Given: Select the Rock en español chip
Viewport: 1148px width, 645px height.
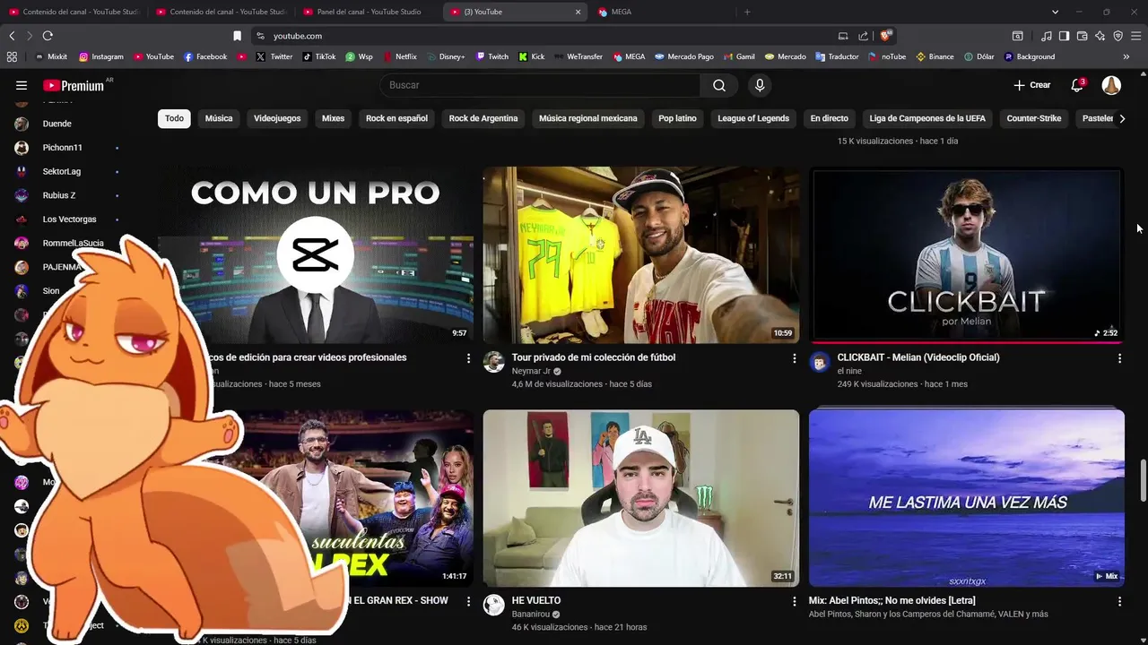Looking at the screenshot, I should (396, 118).
